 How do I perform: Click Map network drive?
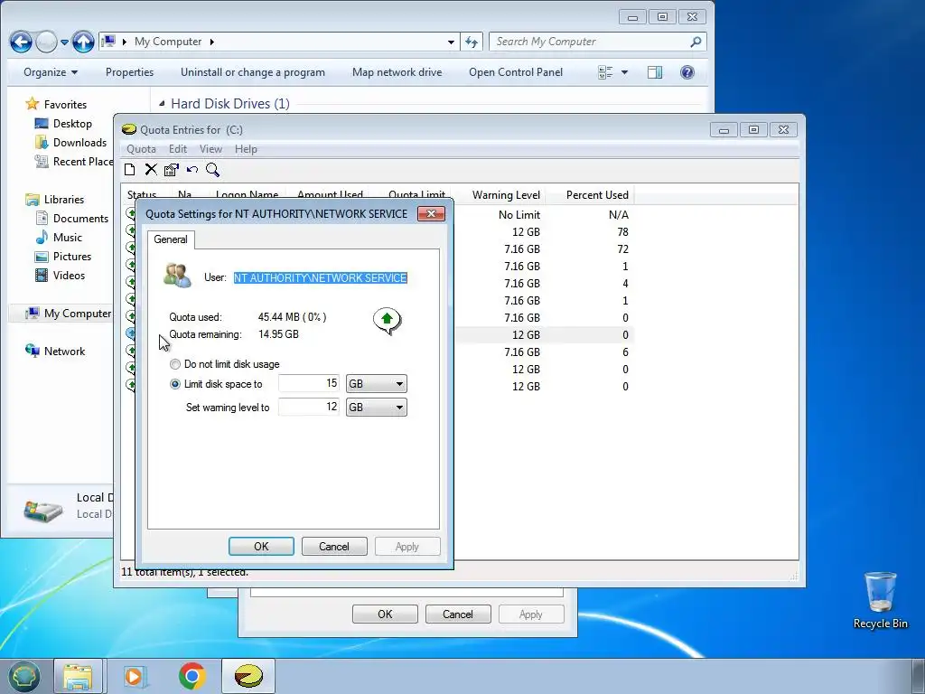tap(397, 72)
